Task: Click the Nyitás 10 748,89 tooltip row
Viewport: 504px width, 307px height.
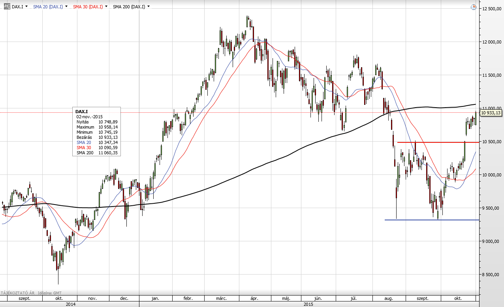Action: point(97,122)
